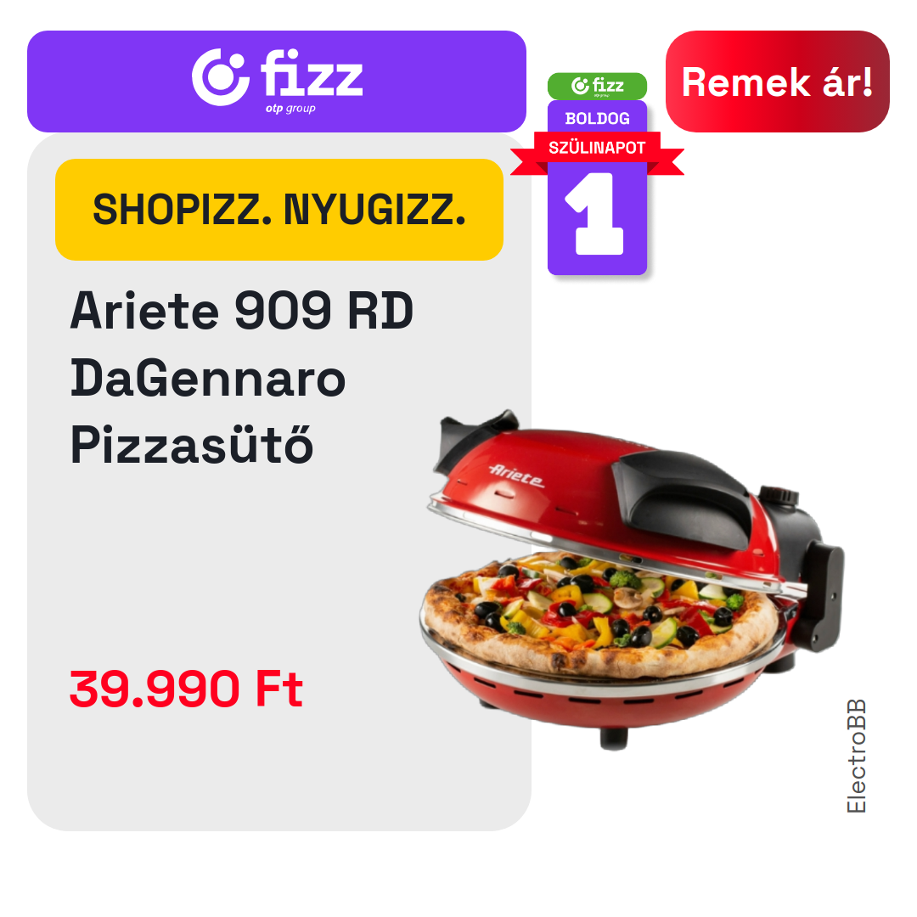917x917 pixels.
Task: Click the temperature knob on the oven
Action: click(779, 495)
